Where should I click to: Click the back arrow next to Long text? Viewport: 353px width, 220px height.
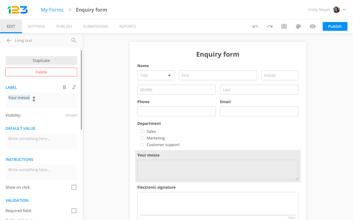click(x=8, y=40)
